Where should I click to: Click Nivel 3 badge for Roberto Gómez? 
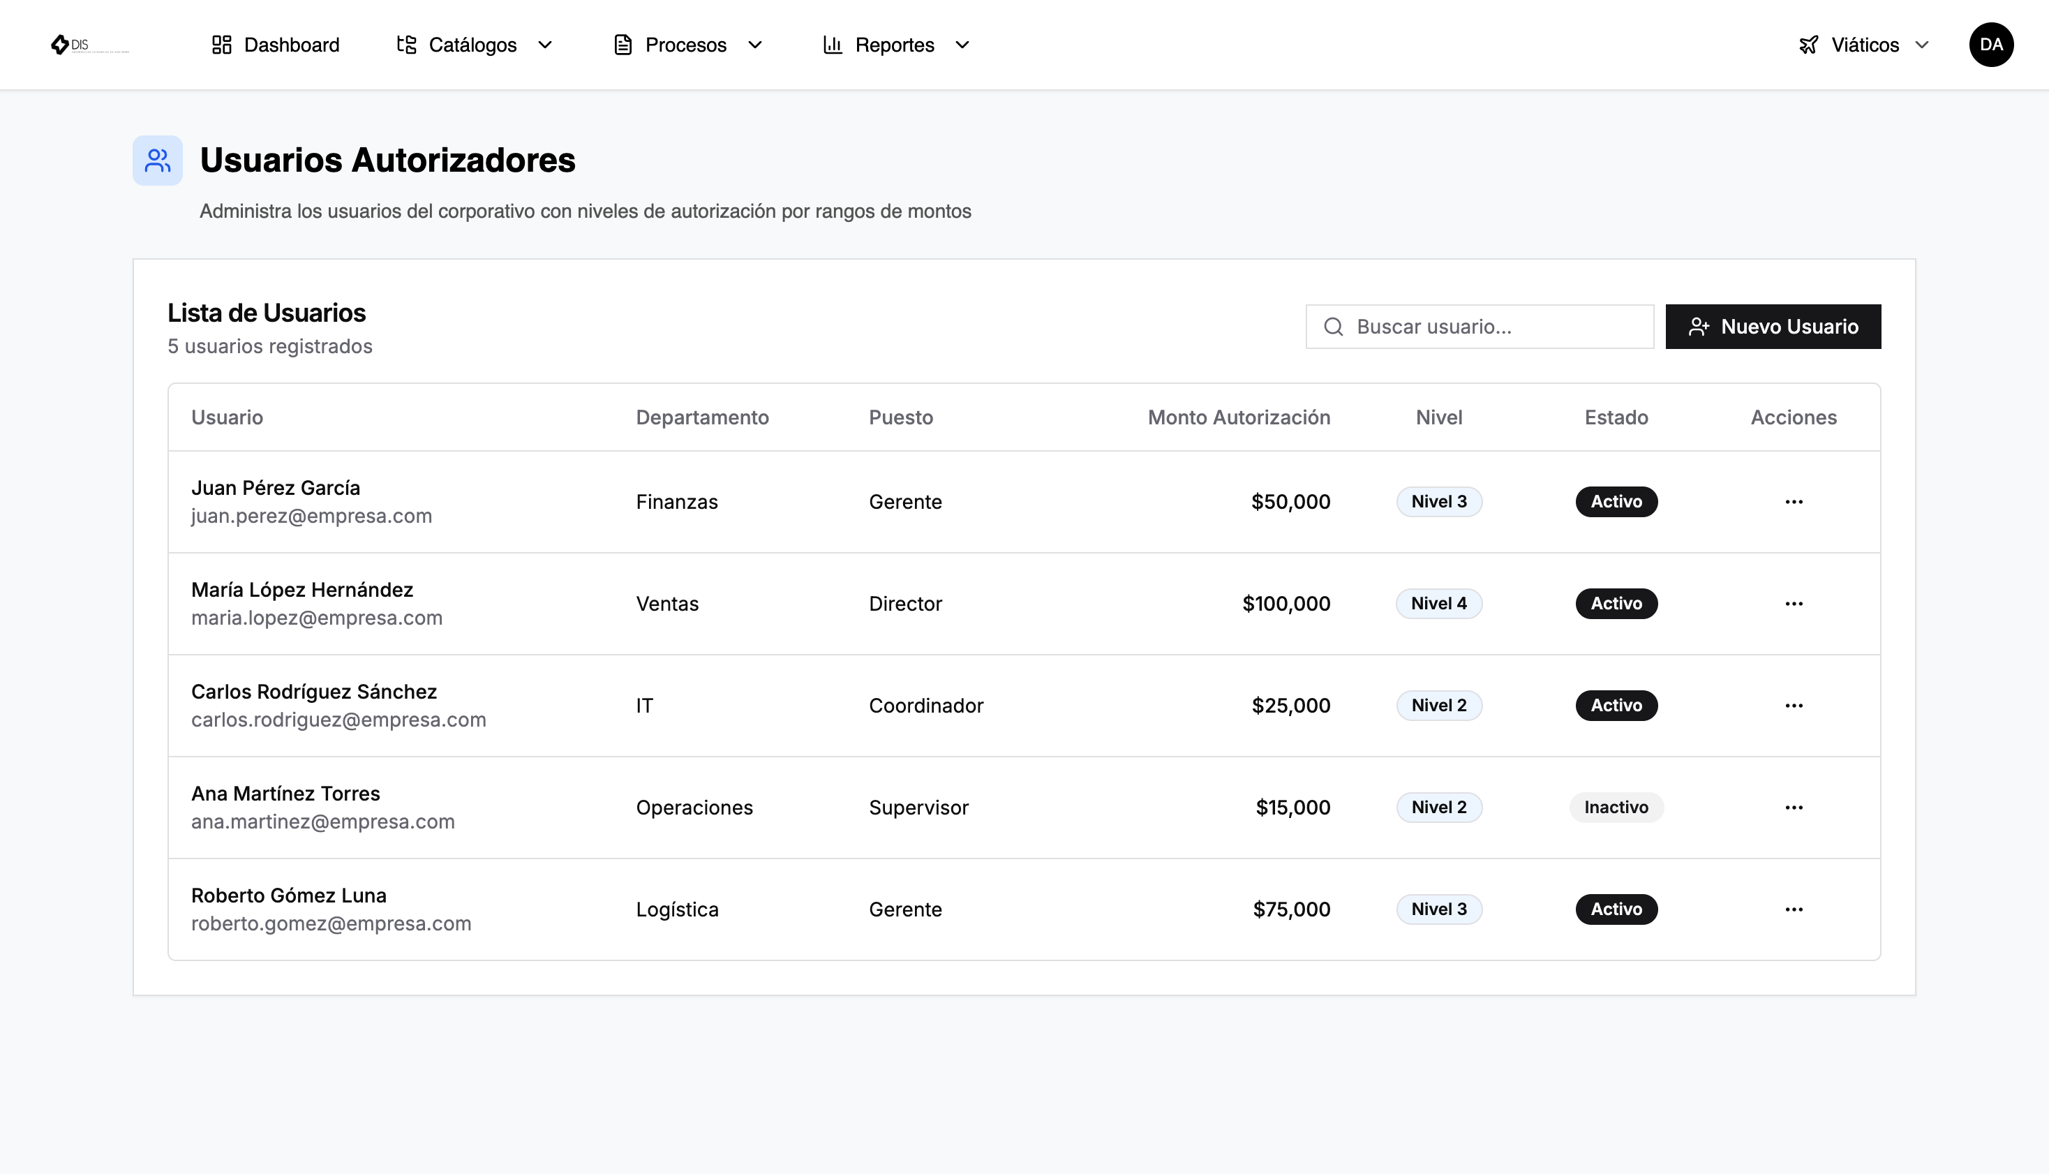click(1439, 909)
